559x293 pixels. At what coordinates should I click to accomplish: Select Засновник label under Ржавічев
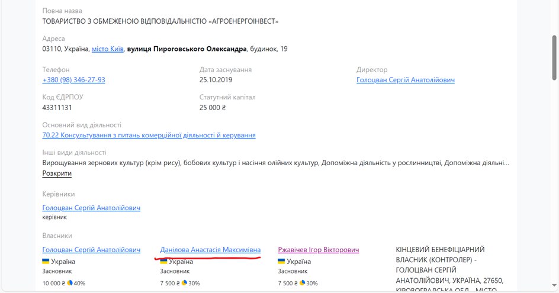[293, 271]
